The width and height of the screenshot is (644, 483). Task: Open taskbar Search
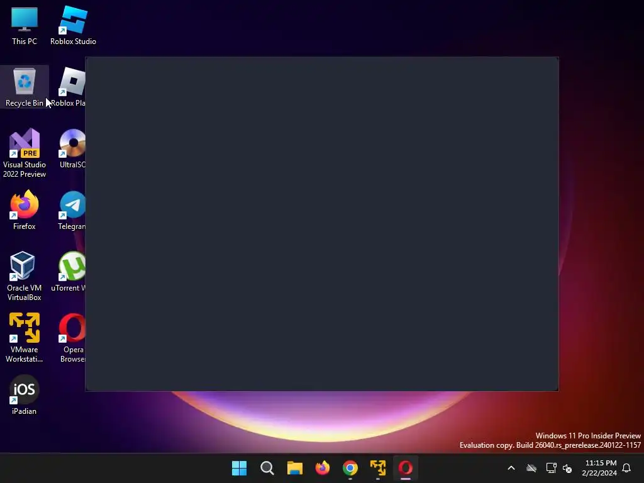[x=267, y=468]
